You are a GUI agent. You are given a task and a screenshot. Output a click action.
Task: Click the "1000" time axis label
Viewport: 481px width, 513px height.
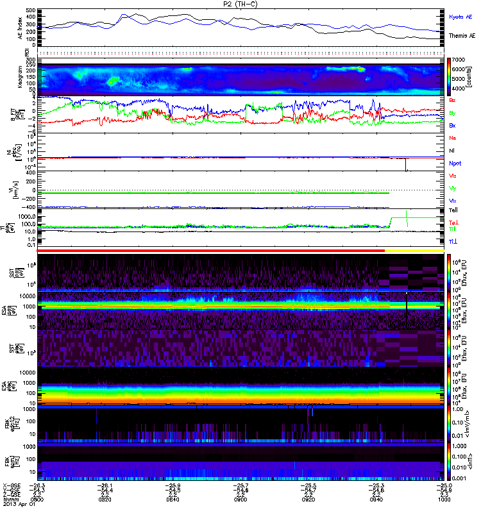444,500
